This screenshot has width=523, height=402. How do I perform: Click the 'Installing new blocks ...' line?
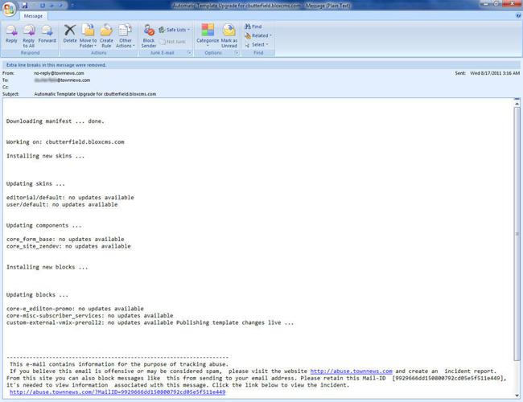click(x=47, y=267)
